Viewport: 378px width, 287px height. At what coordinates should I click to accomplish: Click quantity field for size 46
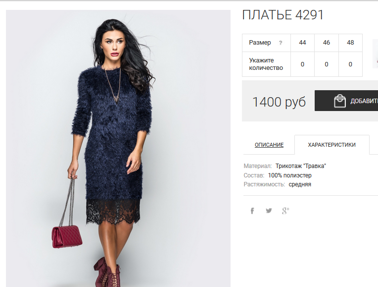(327, 64)
